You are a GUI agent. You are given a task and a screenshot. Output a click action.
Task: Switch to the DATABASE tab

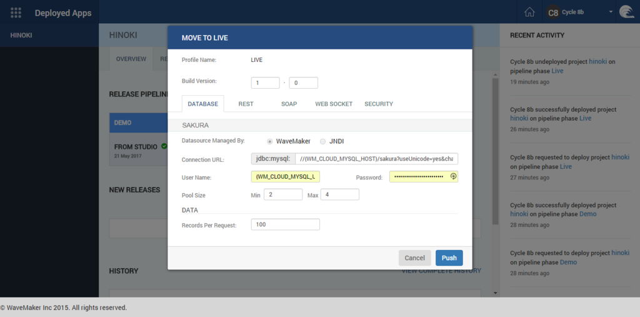[203, 104]
